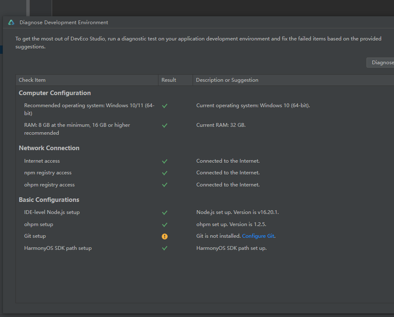Click the Check Item column header

[87, 80]
